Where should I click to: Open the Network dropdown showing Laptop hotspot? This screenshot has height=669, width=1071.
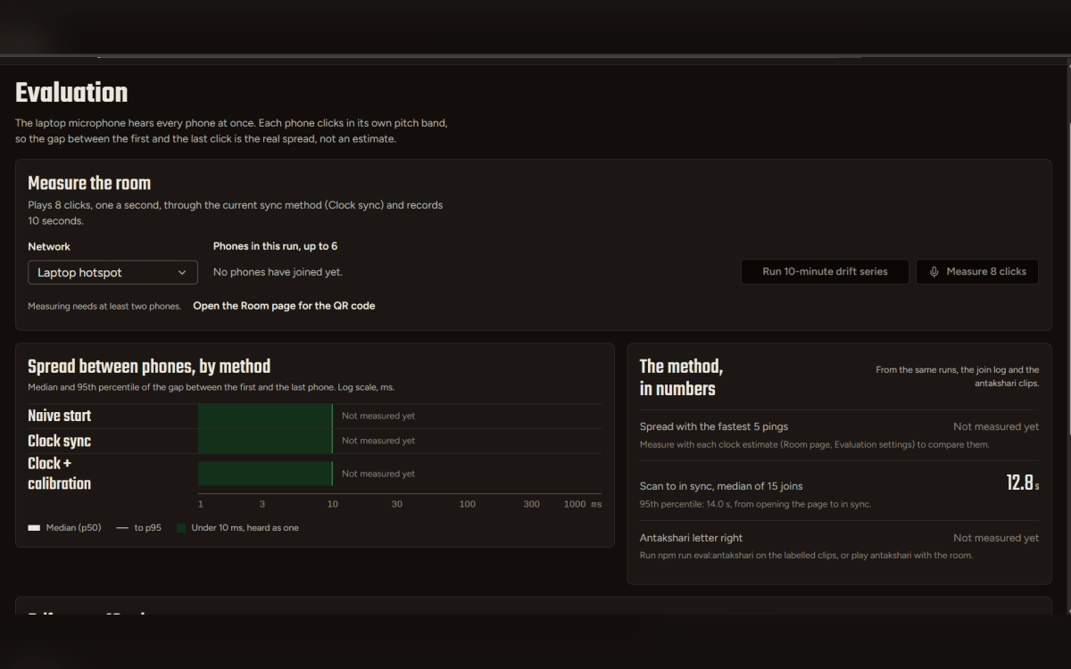click(x=112, y=272)
